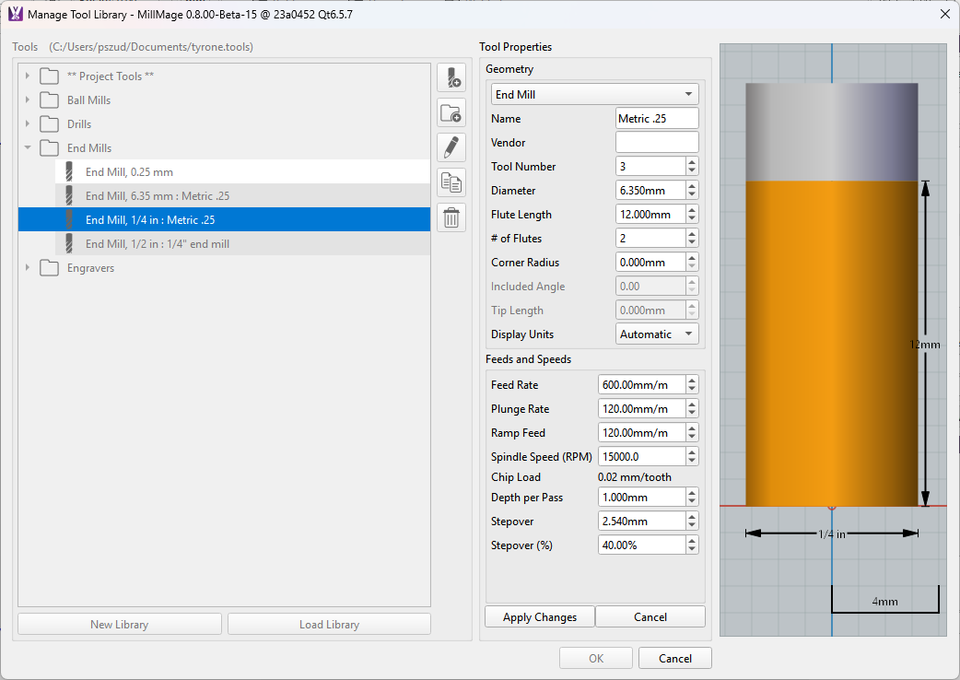Image resolution: width=960 pixels, height=680 pixels.
Task: Click the Corner Radius 0.000mm field
Action: 650,262
